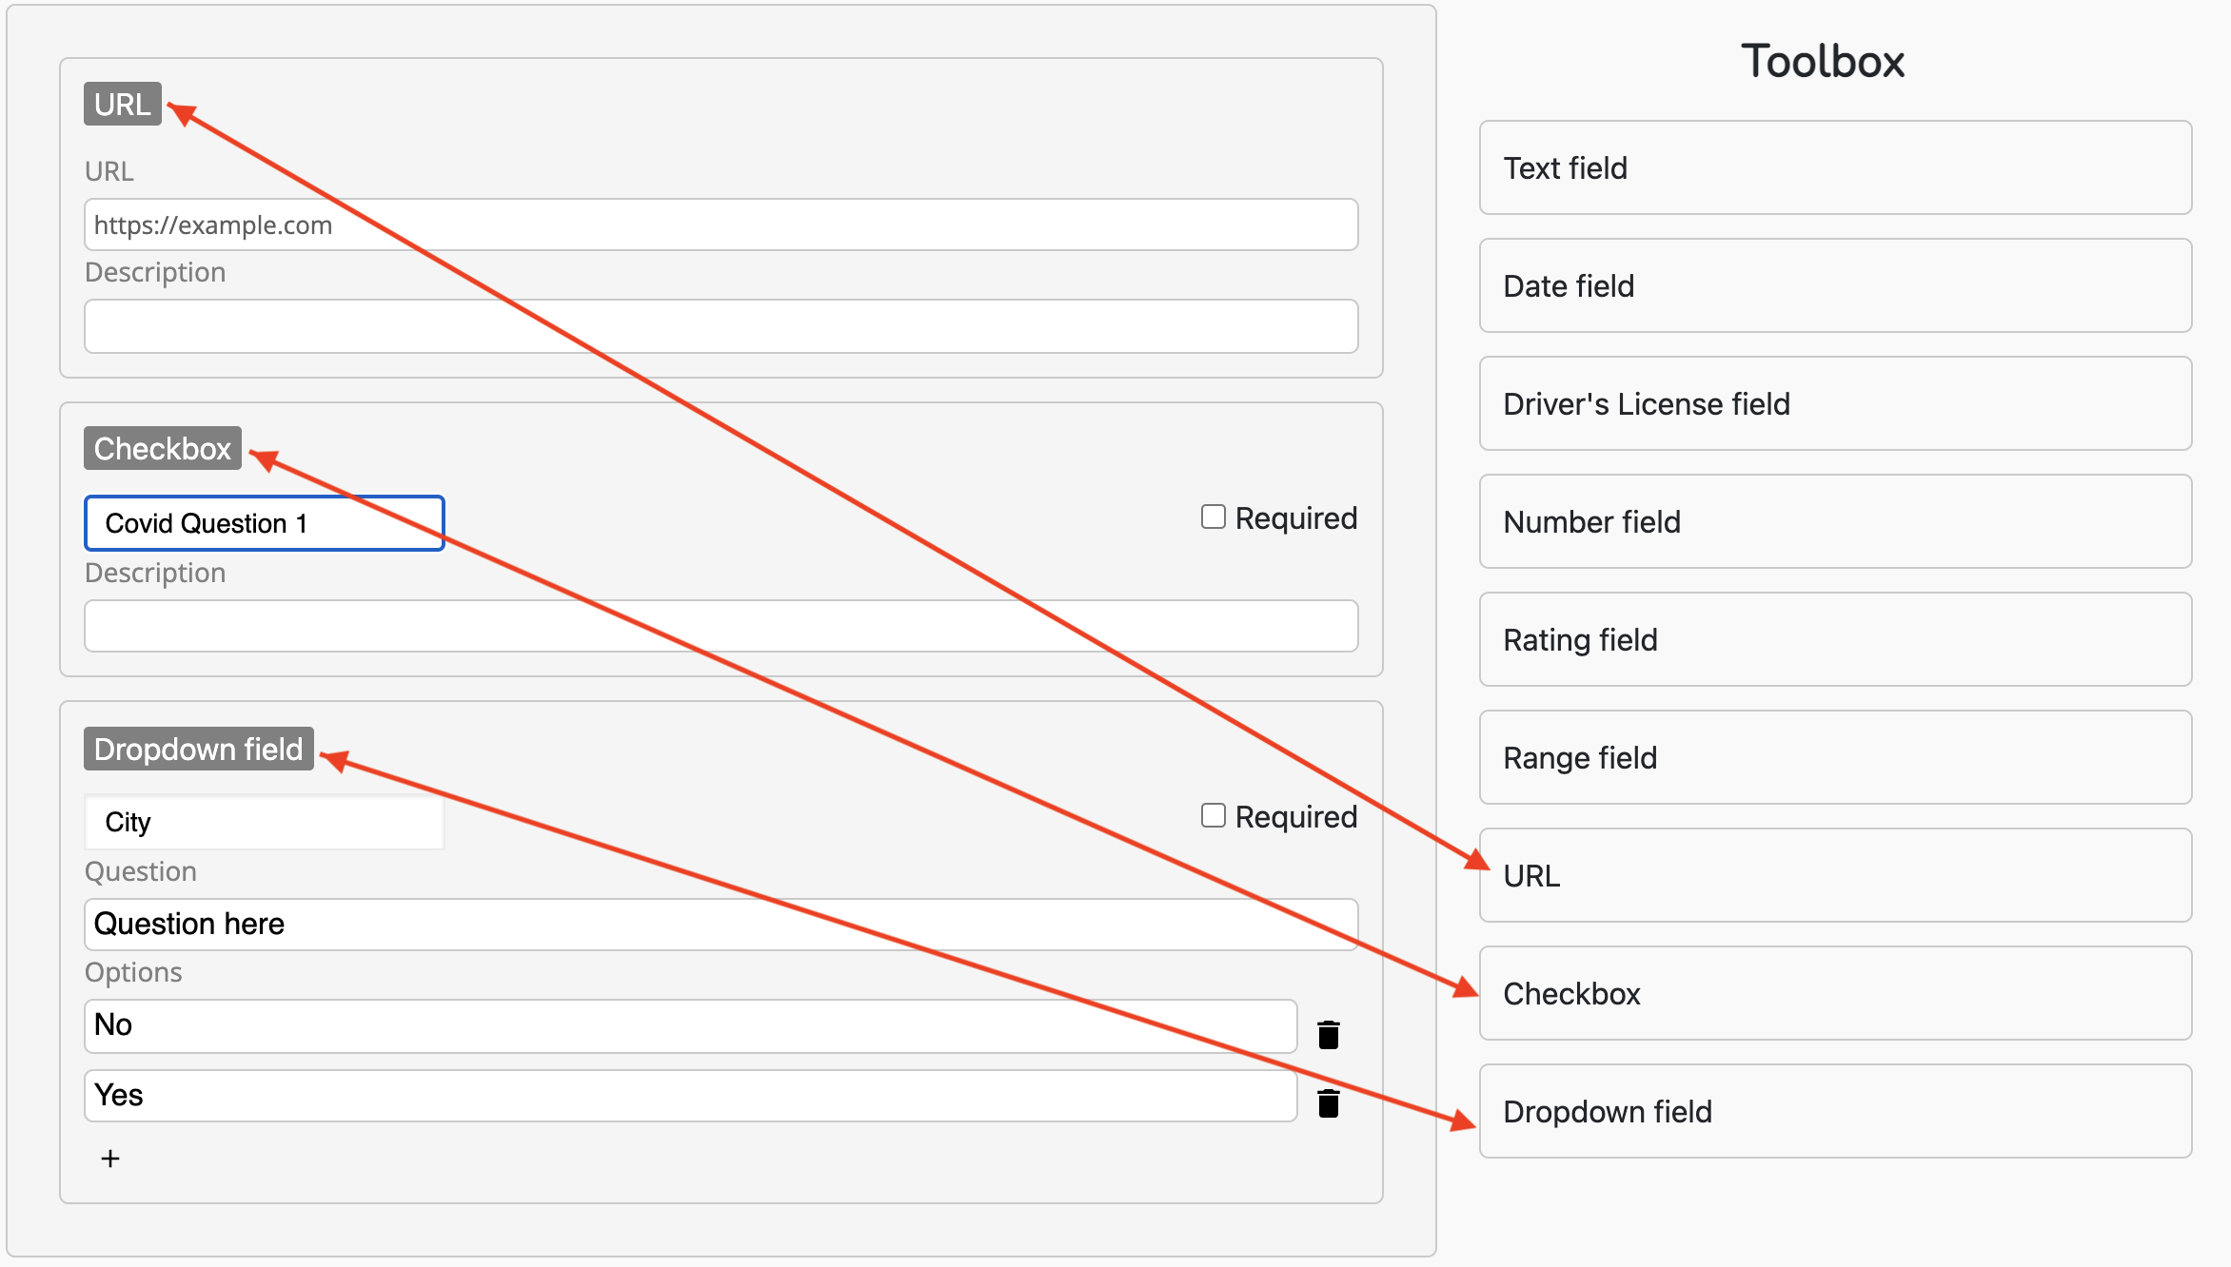Click the City name field

point(264,822)
